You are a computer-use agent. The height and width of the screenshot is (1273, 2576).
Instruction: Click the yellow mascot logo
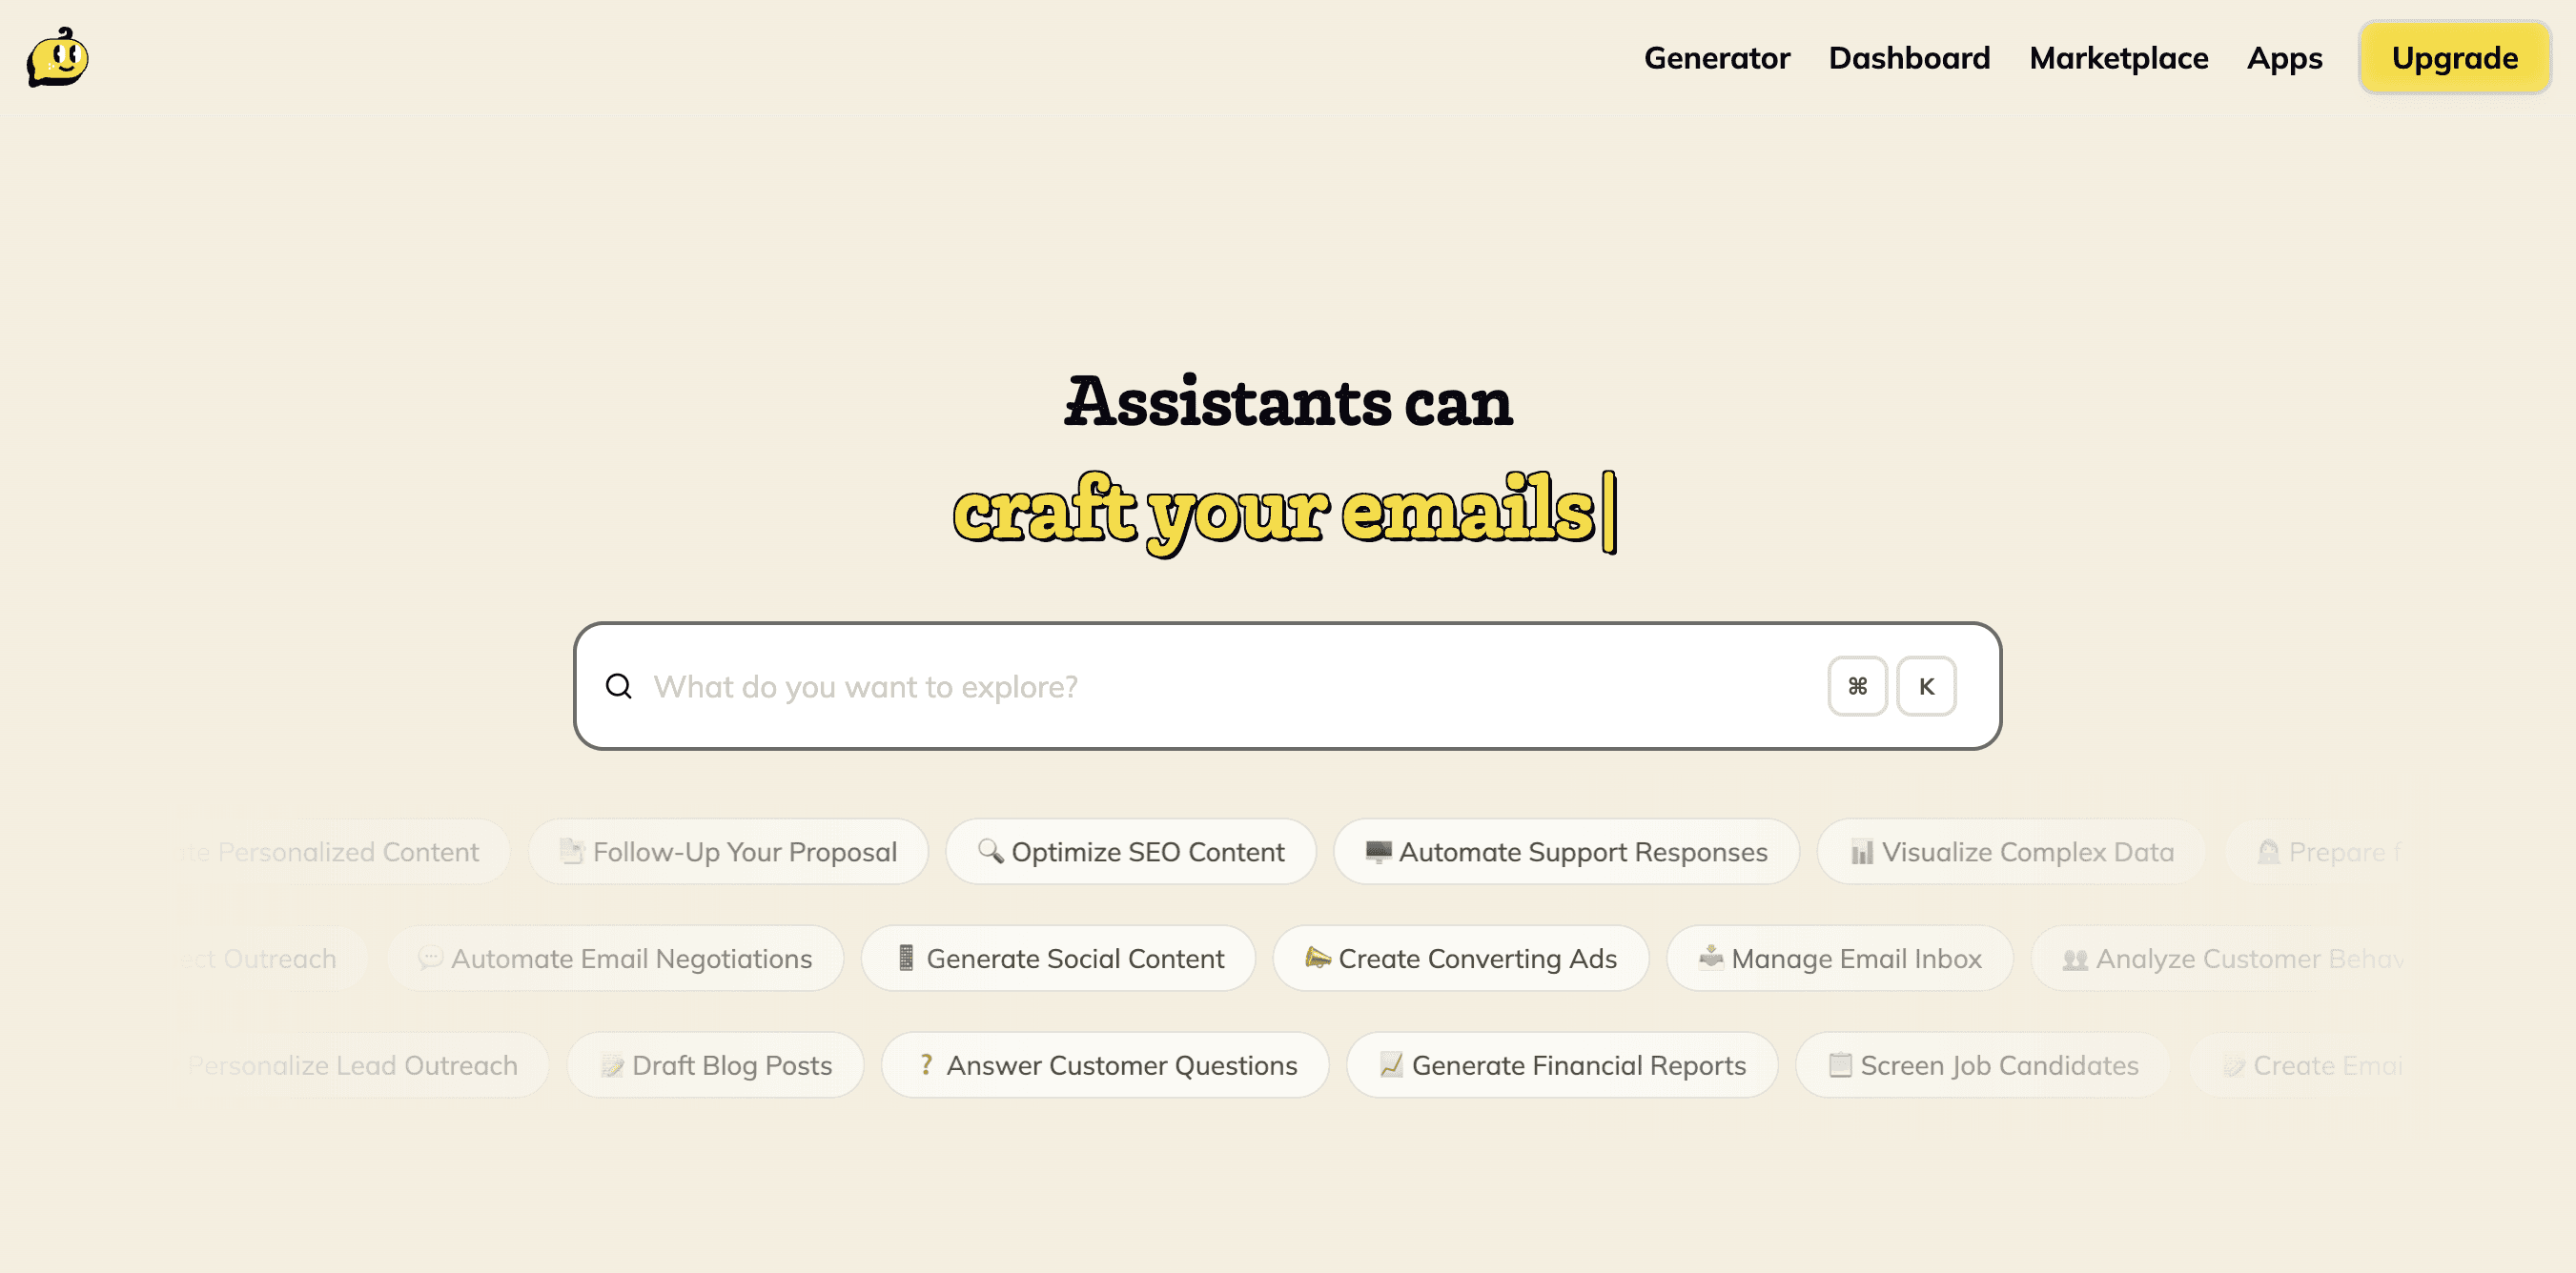point(57,58)
